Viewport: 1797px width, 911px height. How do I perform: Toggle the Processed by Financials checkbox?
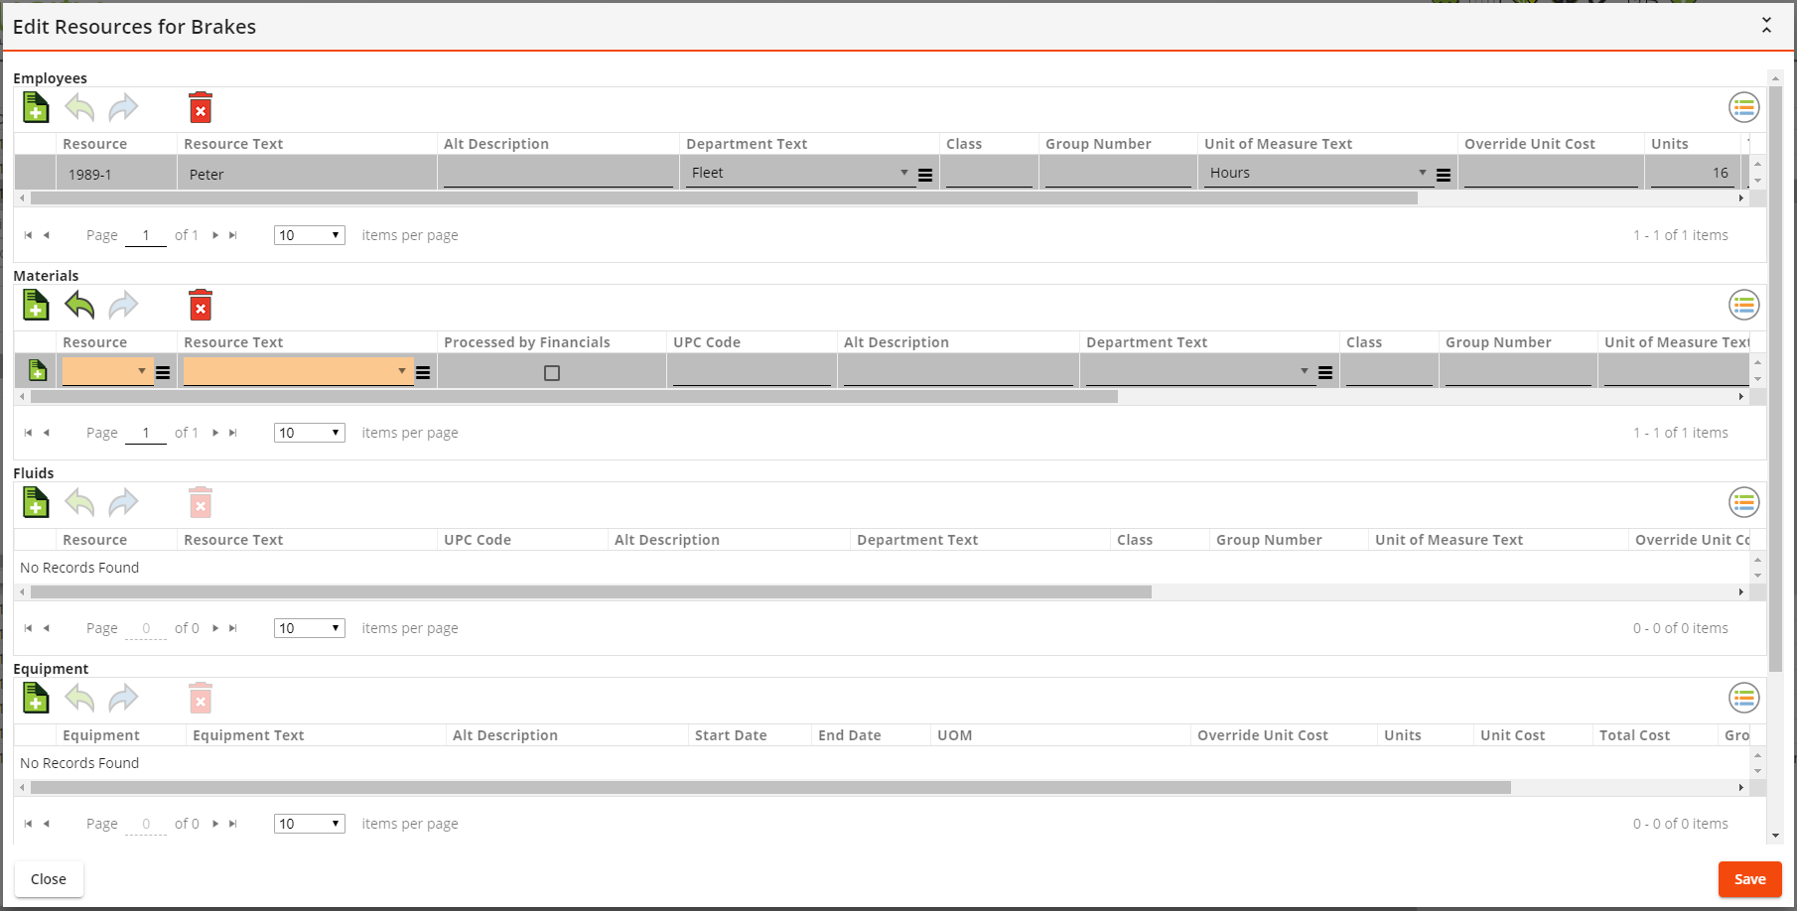click(x=552, y=373)
